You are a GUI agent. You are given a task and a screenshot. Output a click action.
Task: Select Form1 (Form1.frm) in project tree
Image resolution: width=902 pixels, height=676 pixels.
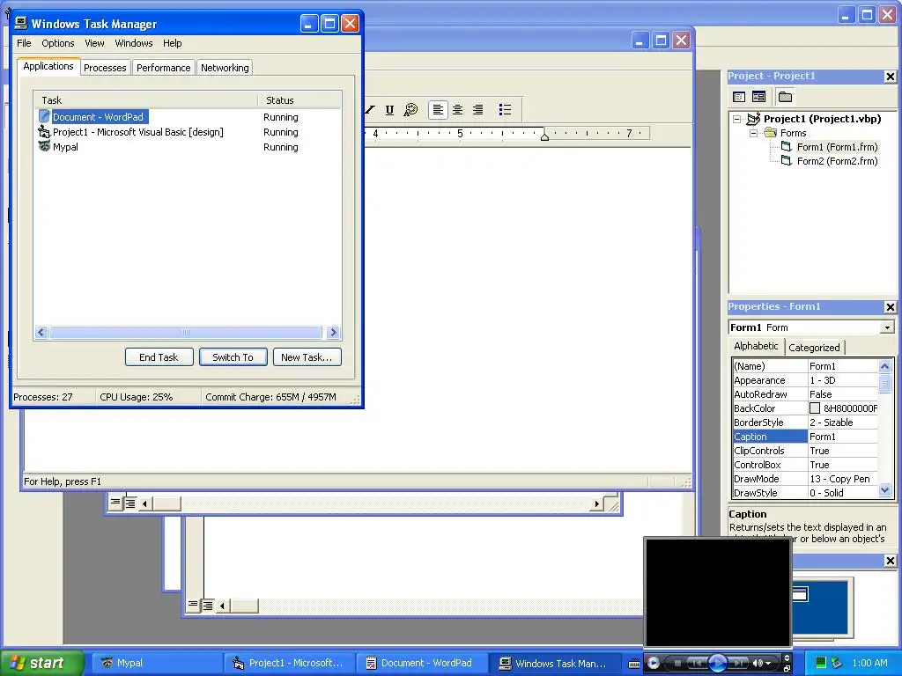(837, 147)
